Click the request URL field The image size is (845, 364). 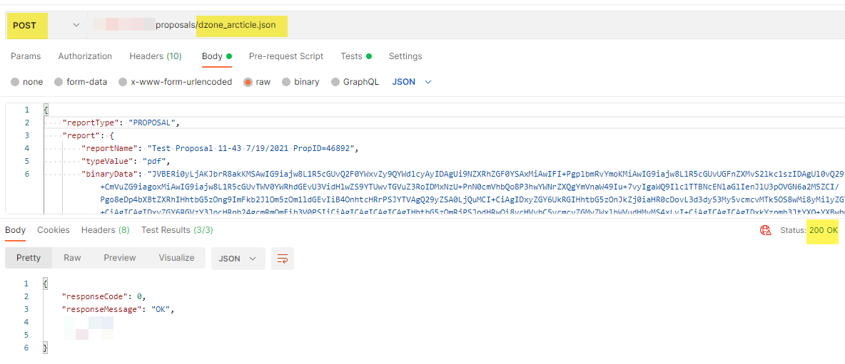click(466, 25)
